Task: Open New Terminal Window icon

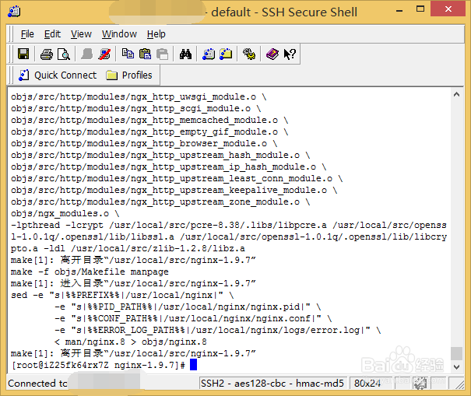Action: click(209, 54)
